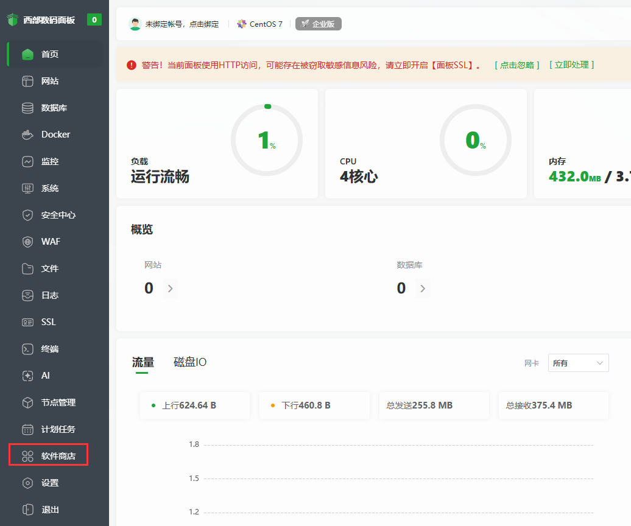
Task: Click the AI sparkle icon in sidebar
Action: (27, 376)
